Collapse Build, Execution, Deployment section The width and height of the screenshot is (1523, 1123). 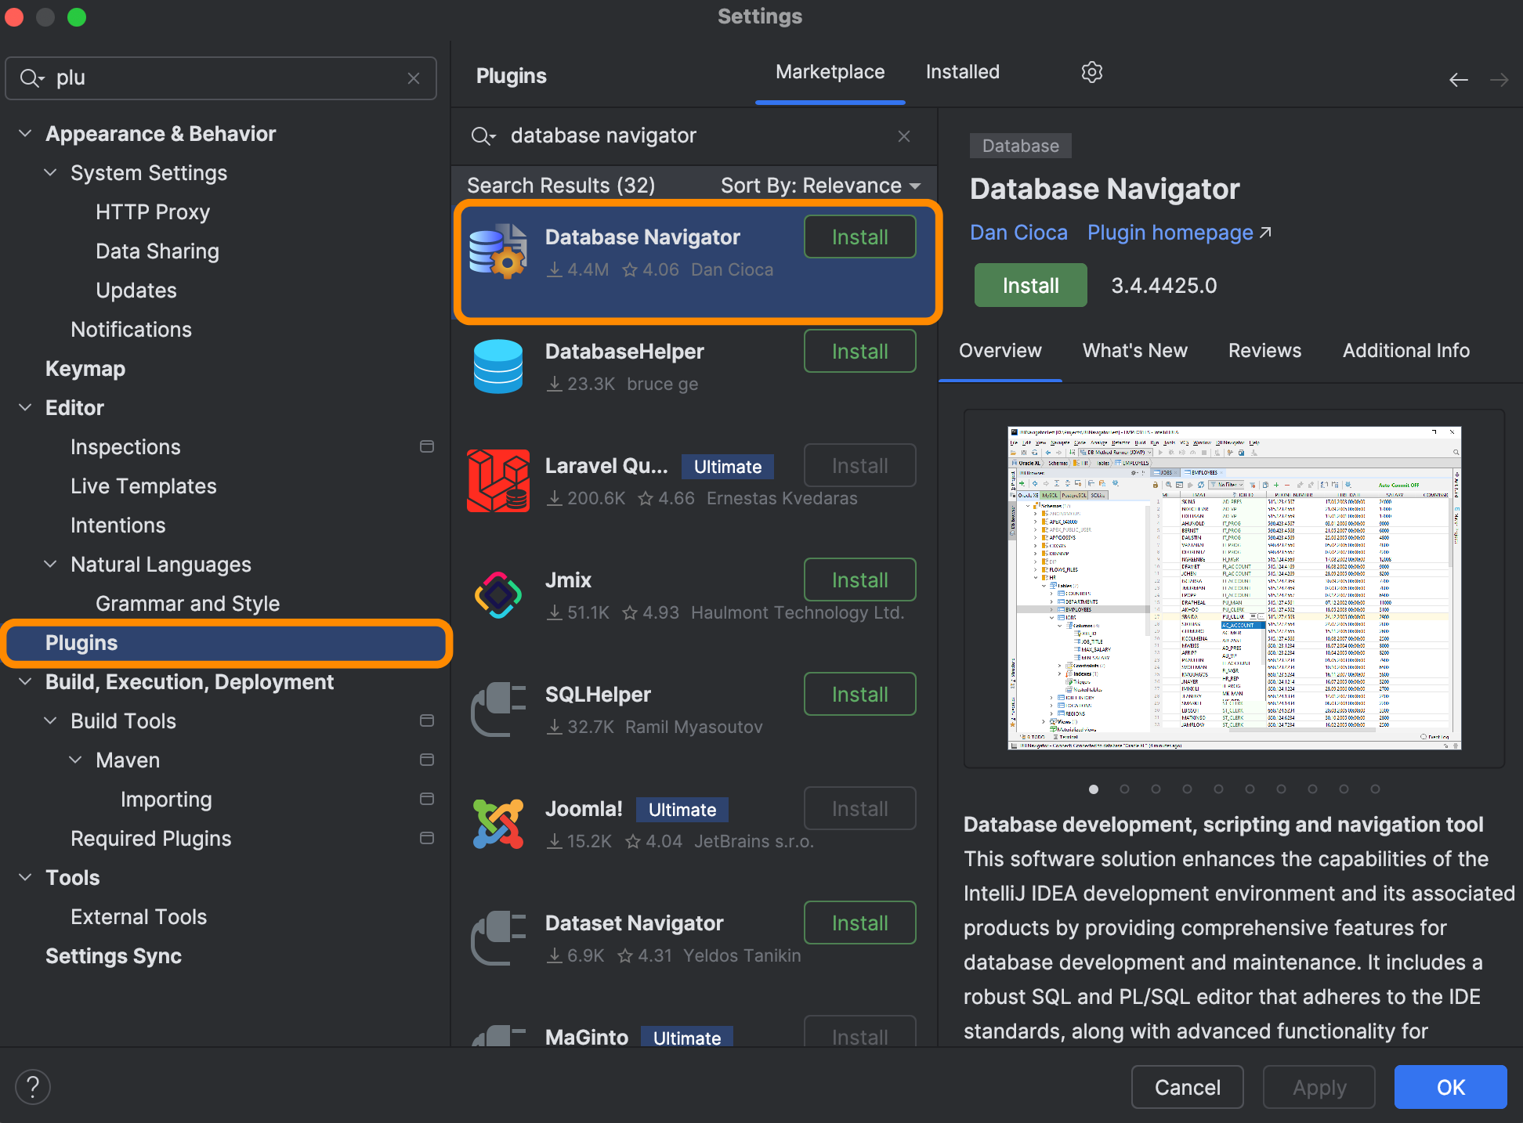(x=25, y=682)
